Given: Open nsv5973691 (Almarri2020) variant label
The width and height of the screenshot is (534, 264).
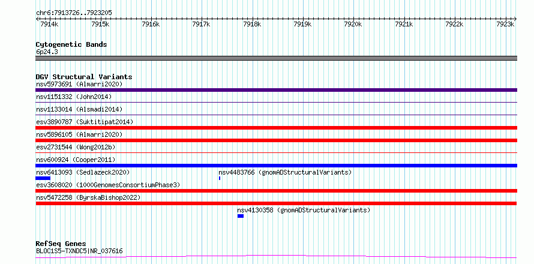Looking at the screenshot, I should [x=79, y=84].
